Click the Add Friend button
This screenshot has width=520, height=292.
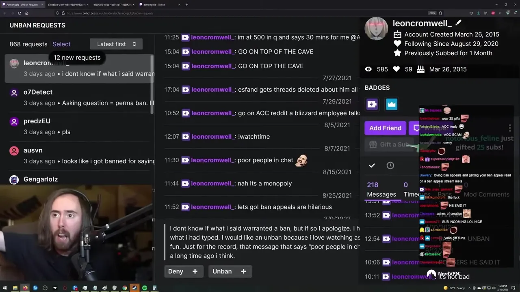coord(385,128)
